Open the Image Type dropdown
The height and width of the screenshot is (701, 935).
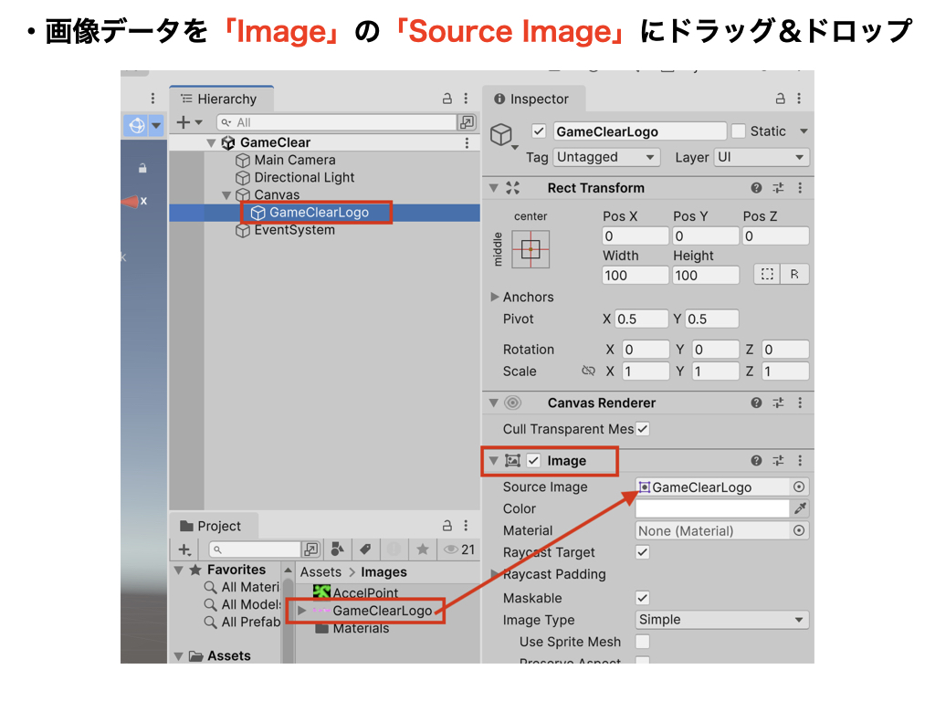(722, 620)
